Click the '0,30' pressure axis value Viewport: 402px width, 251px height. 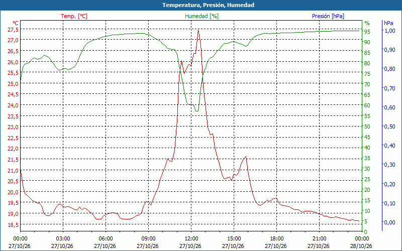390,165
